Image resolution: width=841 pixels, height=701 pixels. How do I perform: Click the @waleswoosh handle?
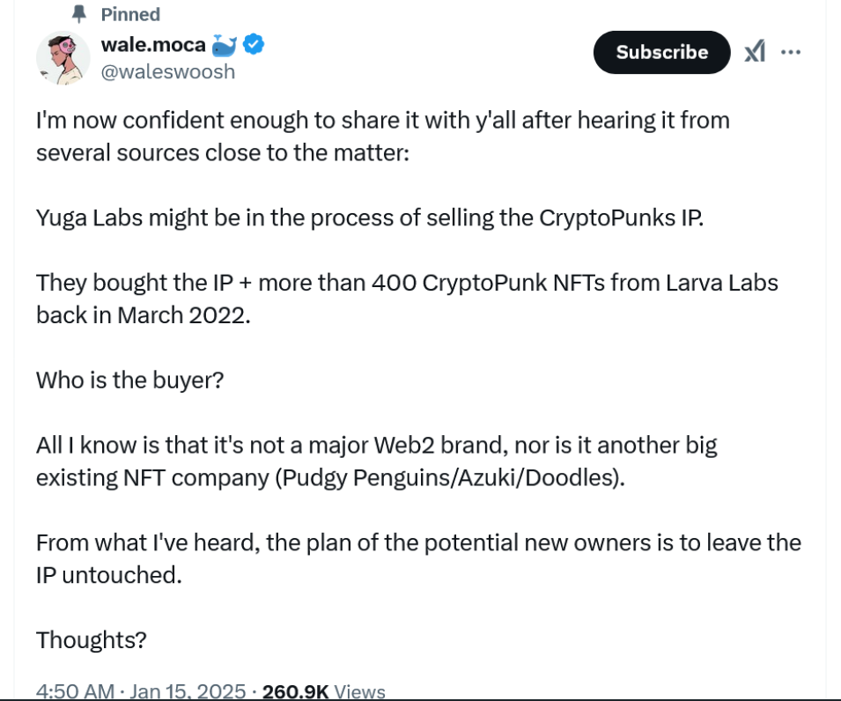click(168, 71)
